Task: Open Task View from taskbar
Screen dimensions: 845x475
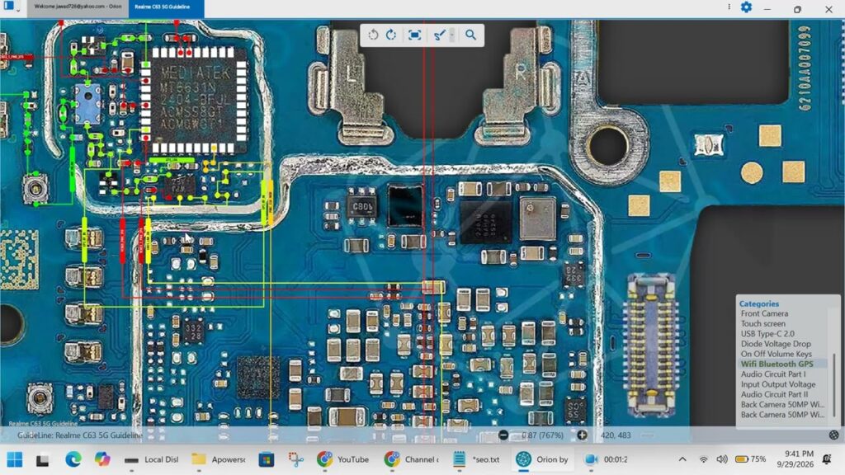Action: click(43, 459)
